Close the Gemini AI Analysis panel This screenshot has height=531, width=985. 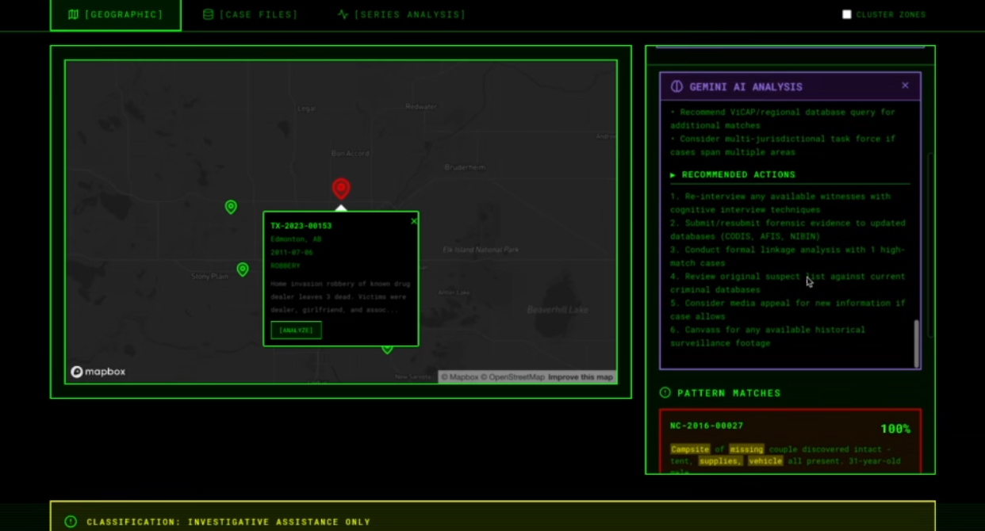(905, 86)
